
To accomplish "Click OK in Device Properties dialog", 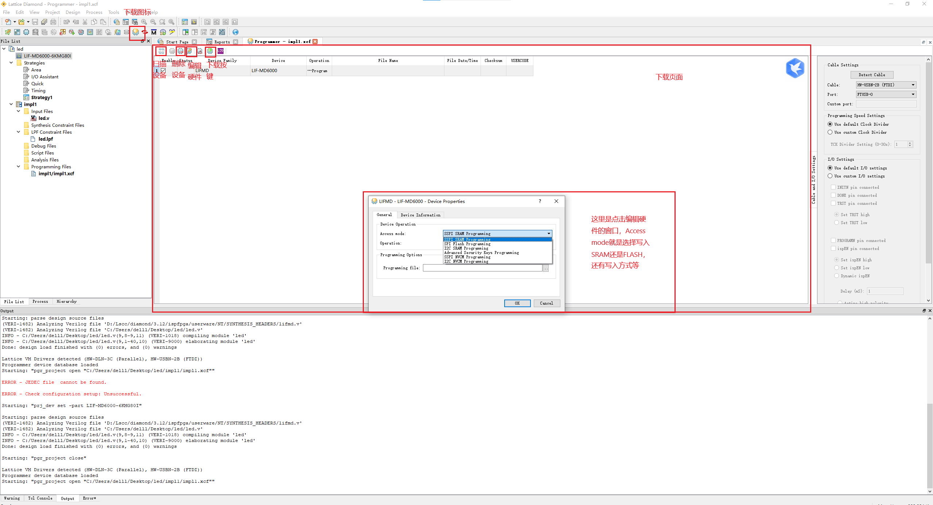I will point(517,303).
